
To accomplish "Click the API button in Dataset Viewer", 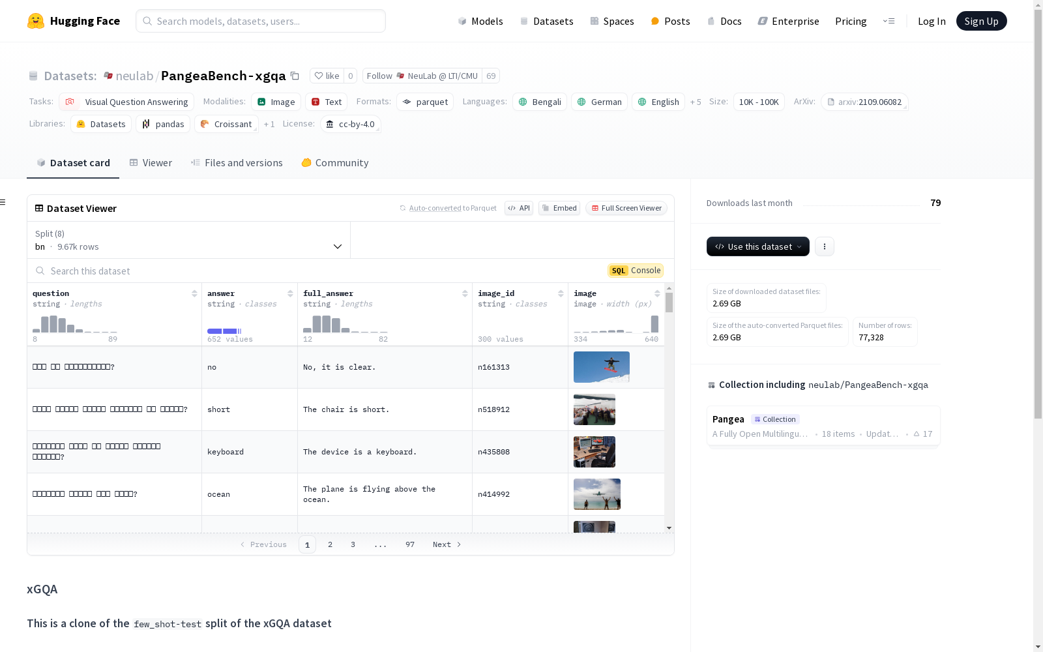I will pyautogui.click(x=519, y=208).
